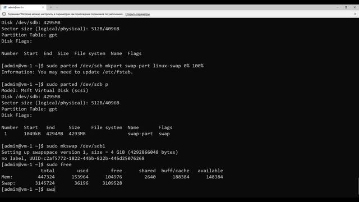Click the terminal tab's PowerShell icon
This screenshot has width=359, height=202.
5,7
